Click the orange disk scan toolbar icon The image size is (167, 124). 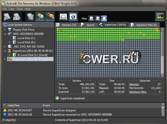40,17
